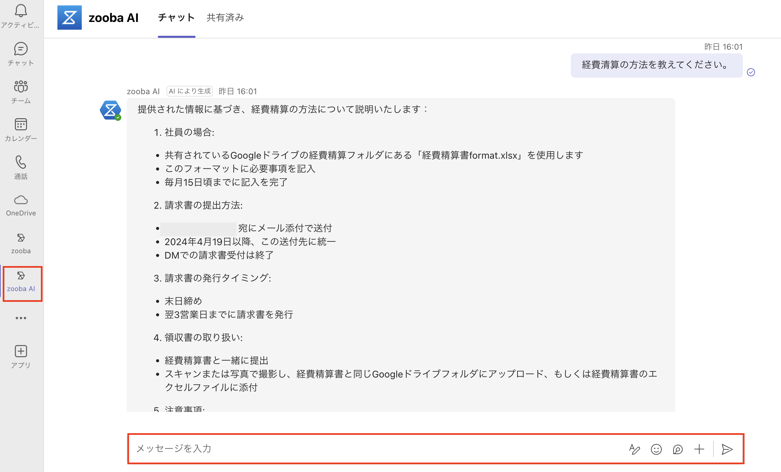Image resolution: width=781 pixels, height=472 pixels.
Task: Switch to the 共有済み tab
Action: (x=225, y=18)
